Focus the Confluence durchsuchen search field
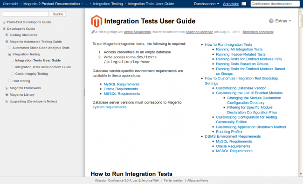The height and width of the screenshot is (184, 303). point(275,4)
